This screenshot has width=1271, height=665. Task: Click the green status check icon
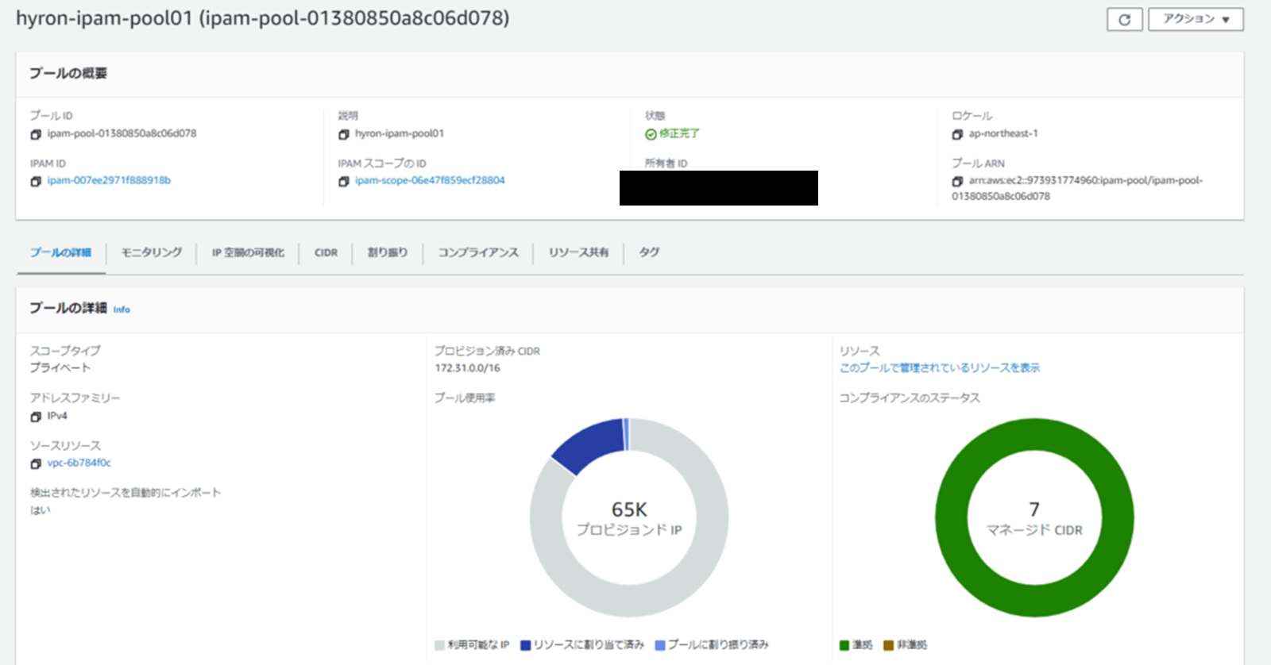point(651,134)
